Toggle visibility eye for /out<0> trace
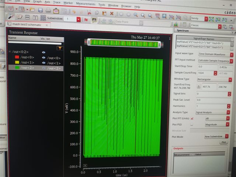 (44, 58)
